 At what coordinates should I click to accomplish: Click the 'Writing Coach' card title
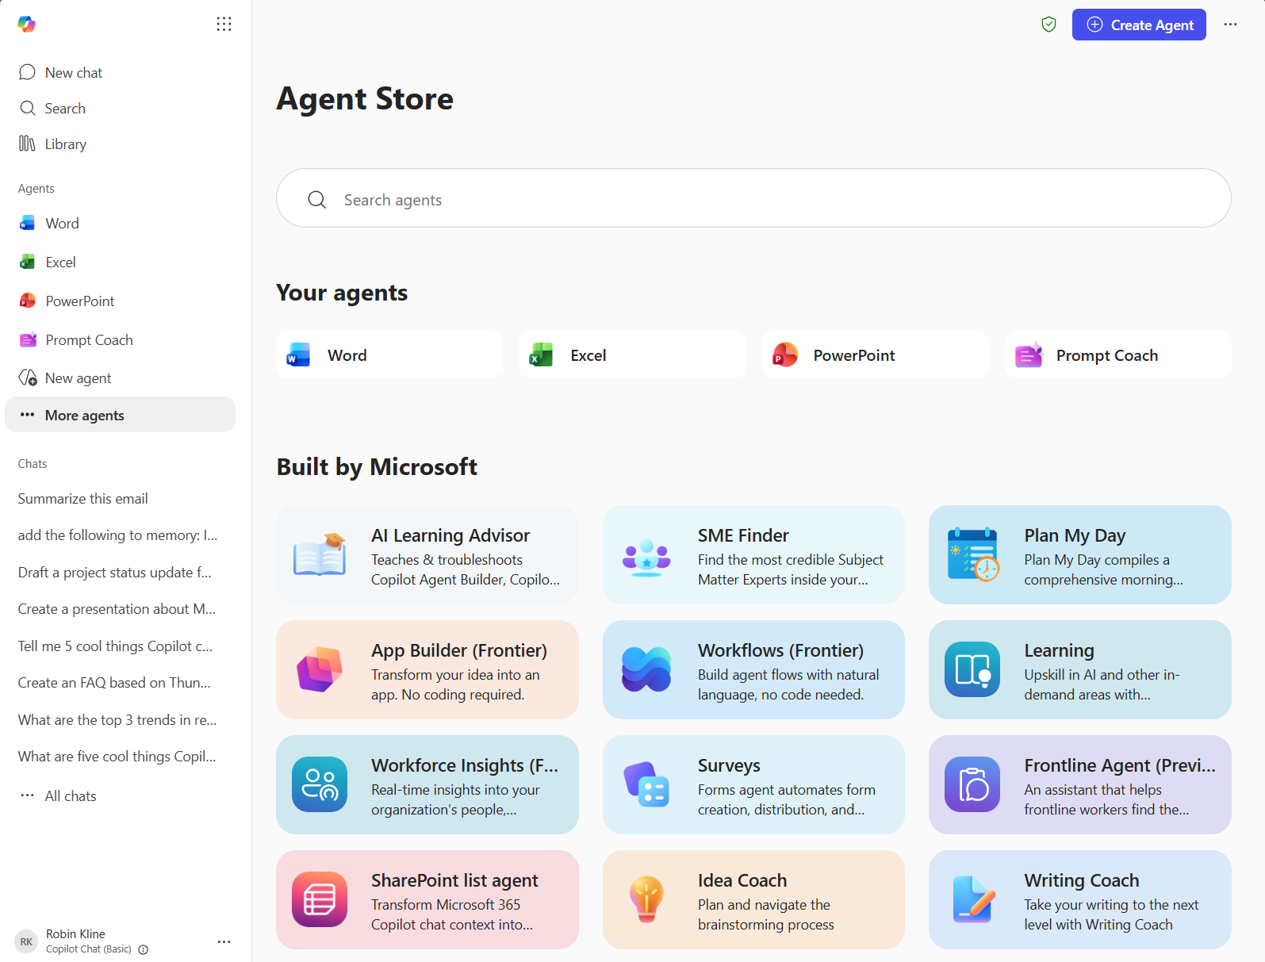[x=1082, y=880]
